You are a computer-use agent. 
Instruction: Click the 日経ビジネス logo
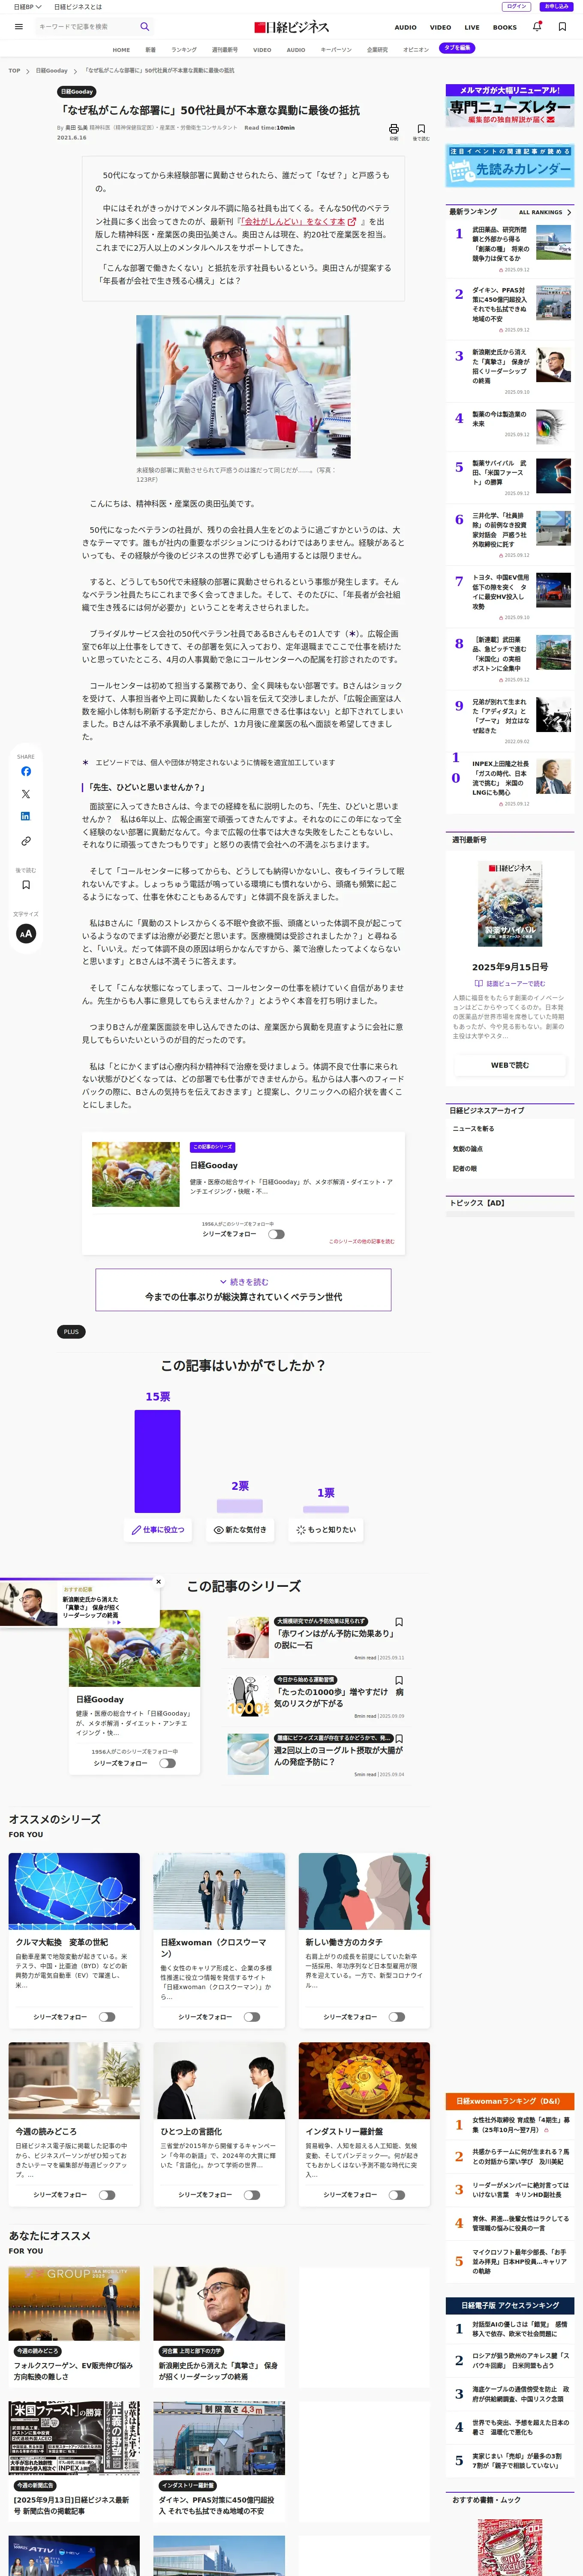tap(291, 27)
